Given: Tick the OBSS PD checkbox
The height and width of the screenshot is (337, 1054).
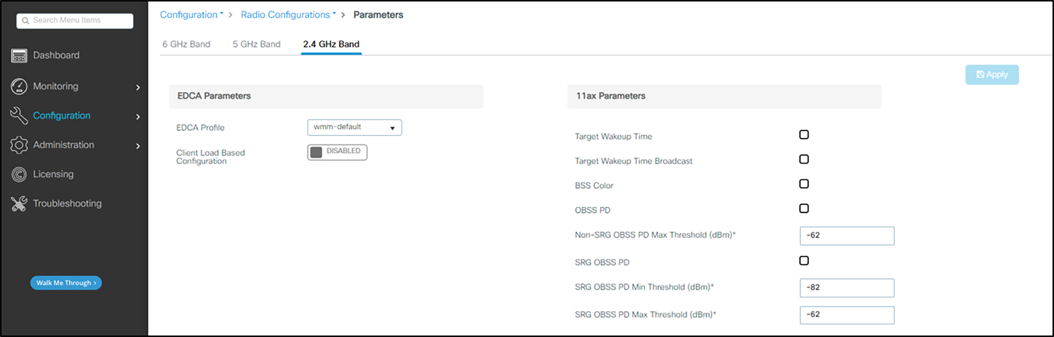Looking at the screenshot, I should 804,208.
